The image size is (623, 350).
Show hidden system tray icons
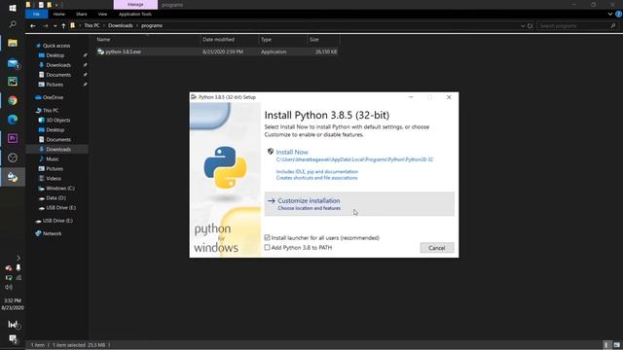pos(18,258)
